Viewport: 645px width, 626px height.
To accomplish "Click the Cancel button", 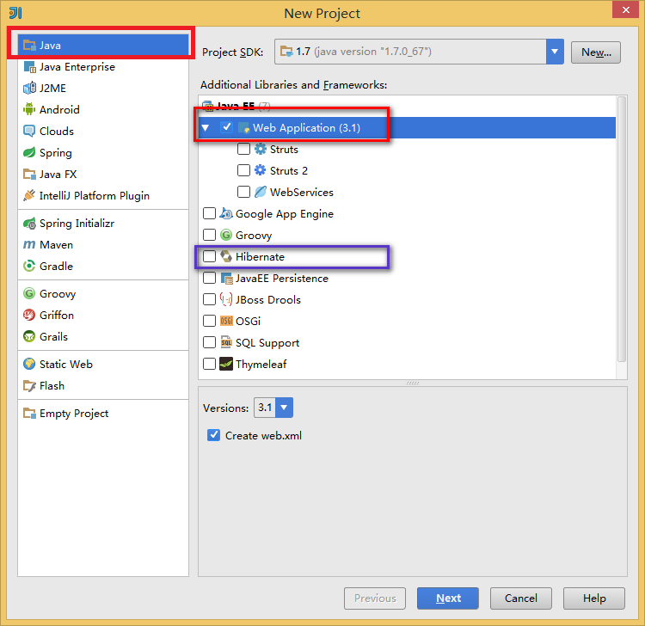I will coord(521,598).
